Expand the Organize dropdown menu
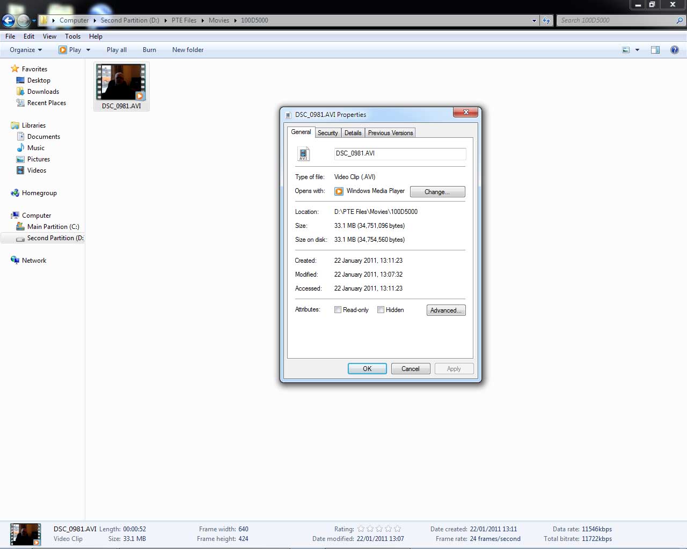Viewport: 687px width, 549px height. [26, 50]
